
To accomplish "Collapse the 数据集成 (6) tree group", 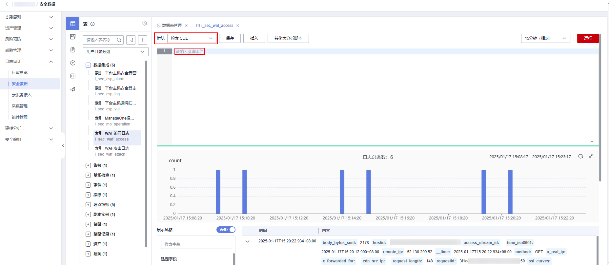I will click(88, 65).
